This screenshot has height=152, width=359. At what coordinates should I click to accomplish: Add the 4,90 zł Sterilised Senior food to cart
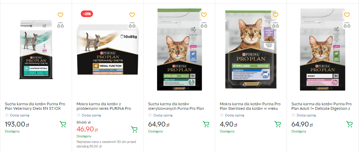pyautogui.click(x=278, y=124)
